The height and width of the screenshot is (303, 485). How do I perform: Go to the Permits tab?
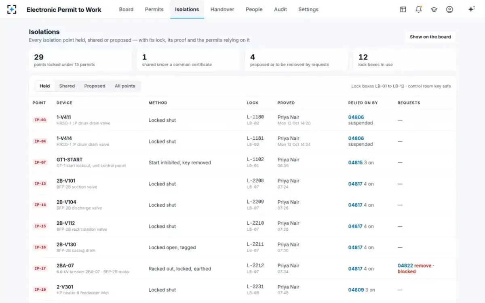(x=154, y=9)
